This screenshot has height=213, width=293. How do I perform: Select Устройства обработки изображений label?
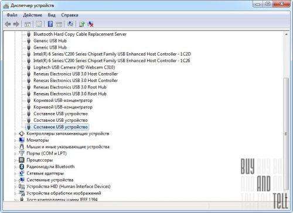(64, 193)
